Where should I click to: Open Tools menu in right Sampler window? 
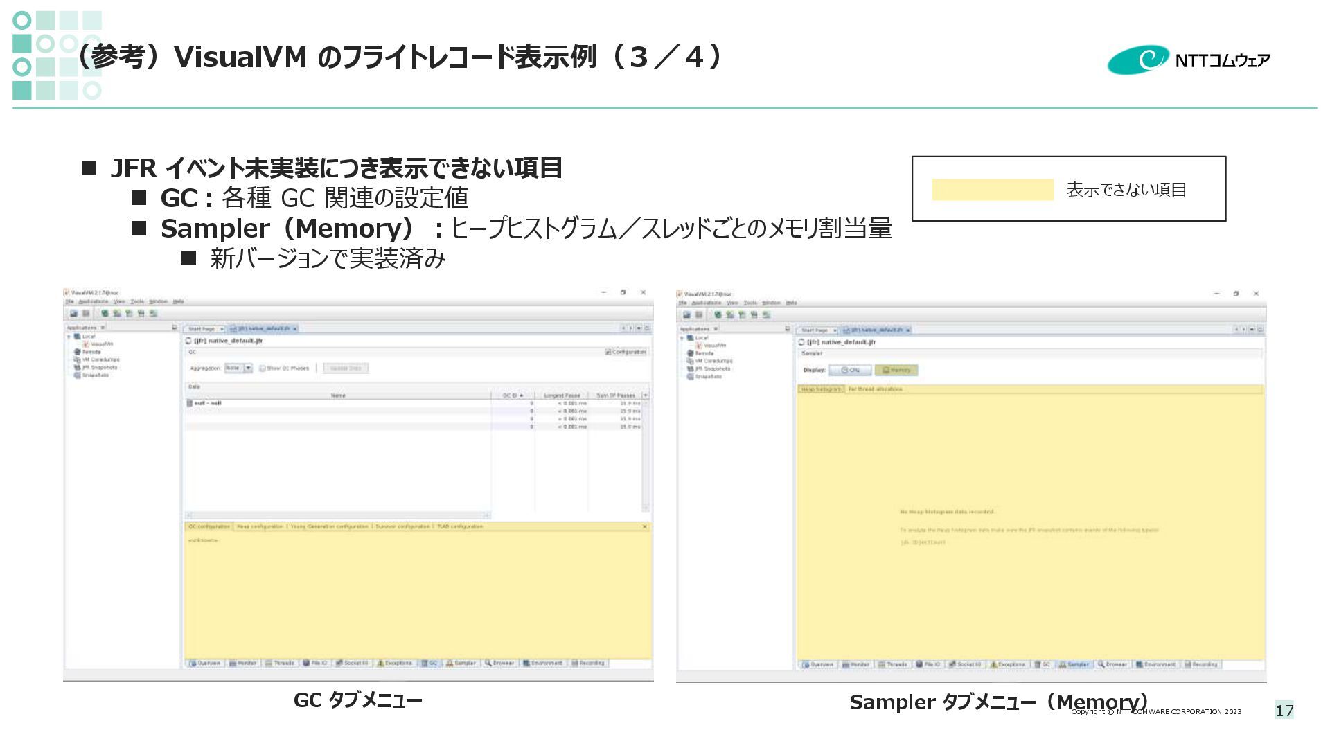click(750, 303)
